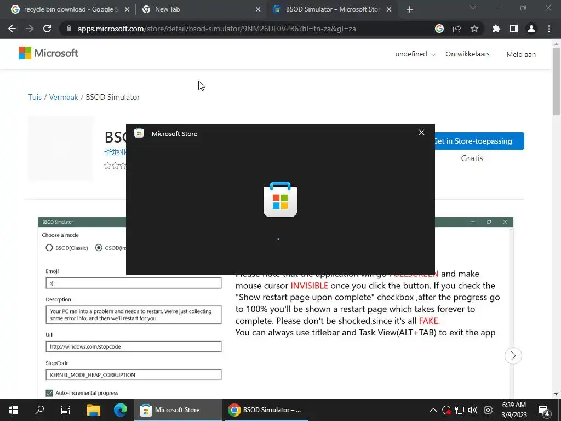Switch to Chrome BSOD Simulator taskbar button
This screenshot has height=421, width=561.
266,410
